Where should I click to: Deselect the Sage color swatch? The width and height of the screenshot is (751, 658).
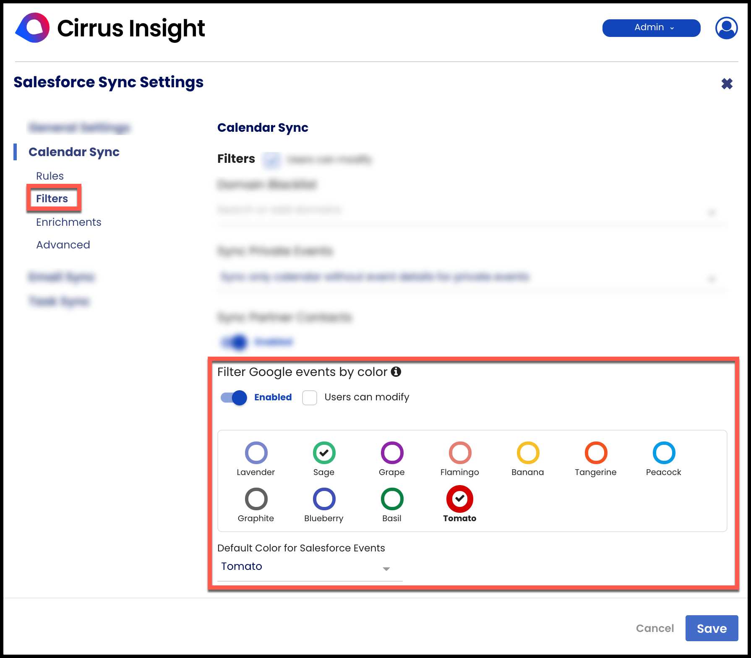324,452
